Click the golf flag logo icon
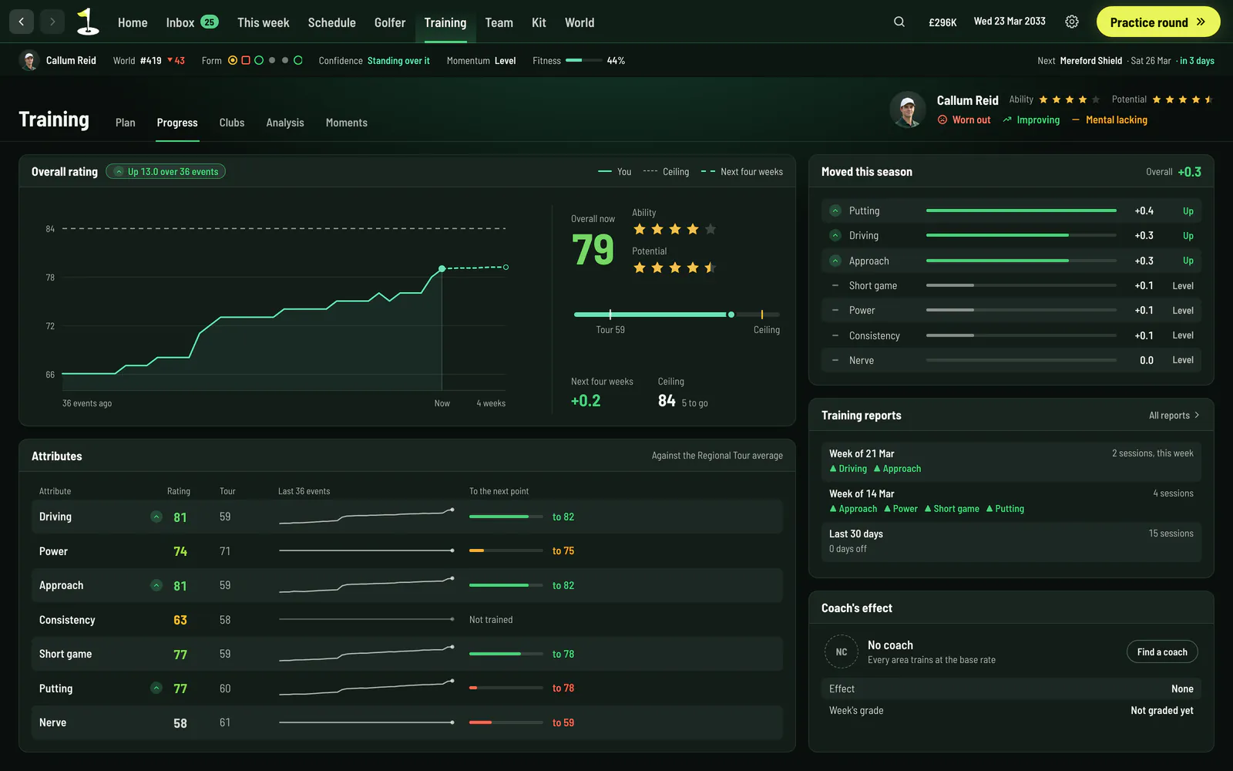 [x=88, y=22]
